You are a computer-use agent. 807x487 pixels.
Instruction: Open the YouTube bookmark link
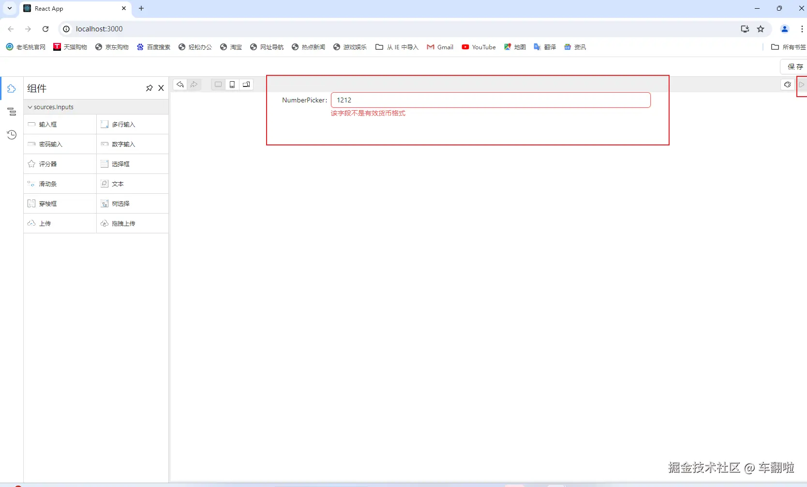(478, 47)
